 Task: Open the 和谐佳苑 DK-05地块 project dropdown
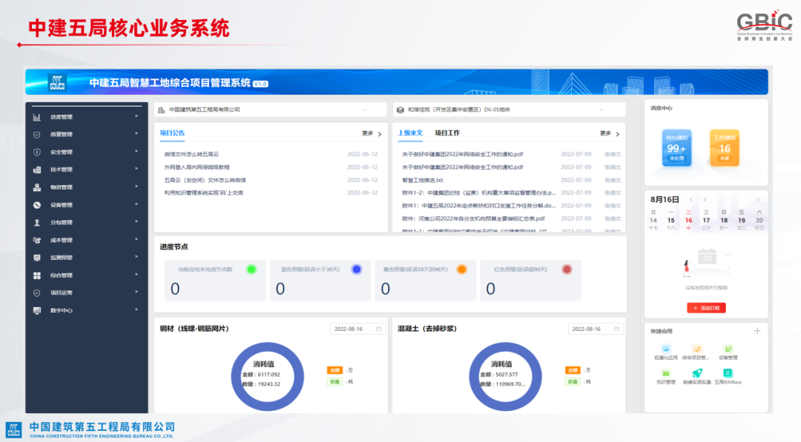pos(510,110)
